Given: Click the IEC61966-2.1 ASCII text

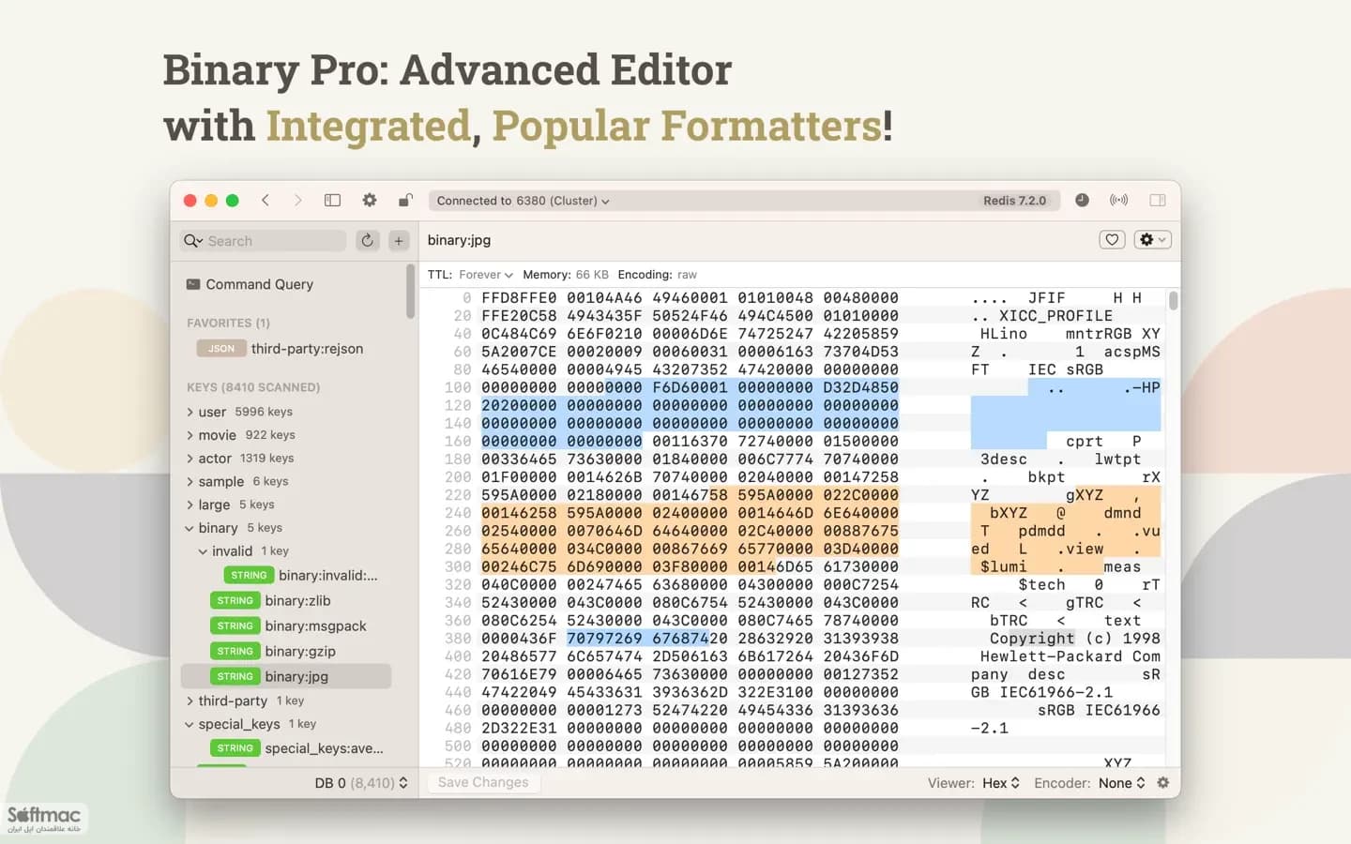Looking at the screenshot, I should [1055, 692].
